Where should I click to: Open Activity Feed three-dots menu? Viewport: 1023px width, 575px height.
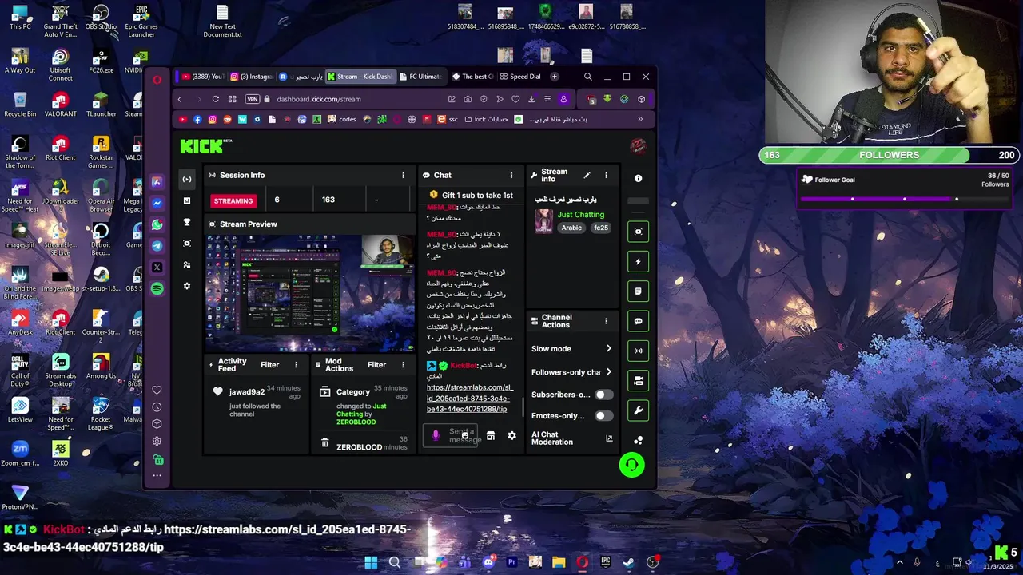tap(296, 365)
